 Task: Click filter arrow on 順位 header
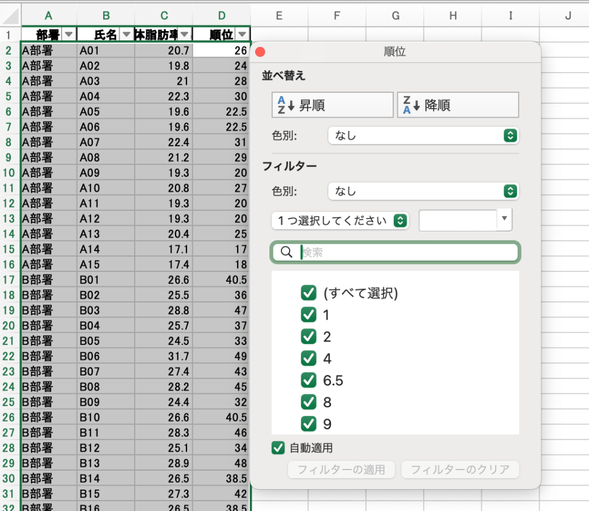(242, 35)
